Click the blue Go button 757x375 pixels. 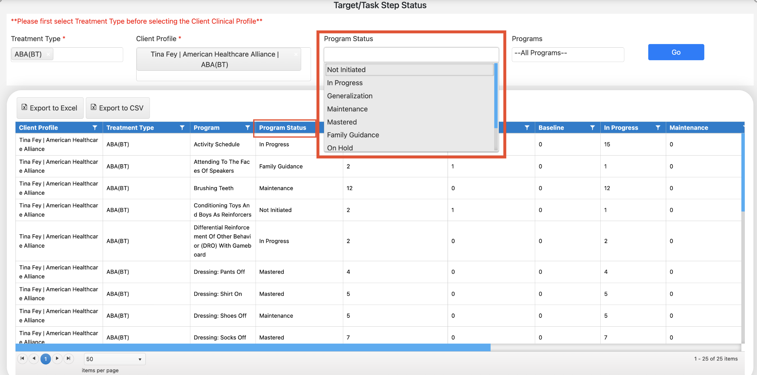click(x=676, y=52)
